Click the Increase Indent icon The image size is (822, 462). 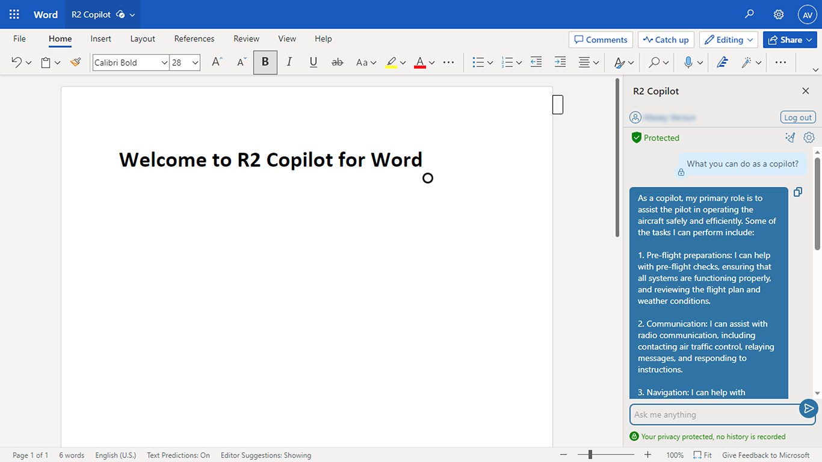coord(560,62)
